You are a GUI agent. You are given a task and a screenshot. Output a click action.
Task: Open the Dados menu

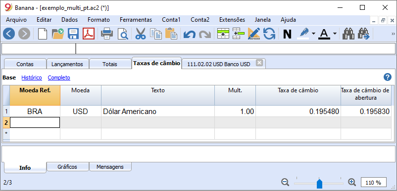[x=70, y=20]
